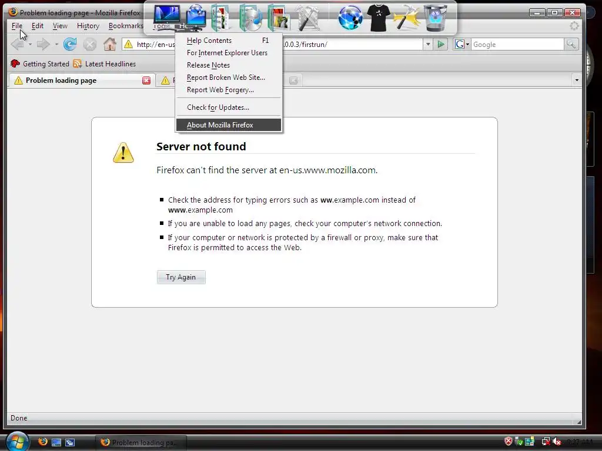Open the blue globe dock icon
This screenshot has width=602, height=451.
[x=350, y=18]
